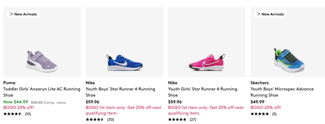This screenshot has width=325, height=124.
Task: Open Youth Boys' Star Runner 4 title
Action: point(120,89)
